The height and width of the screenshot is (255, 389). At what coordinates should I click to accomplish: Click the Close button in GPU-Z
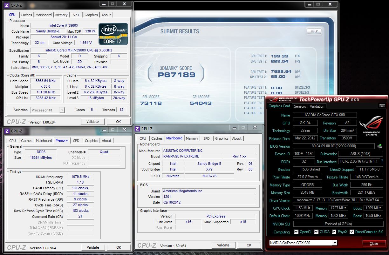[374, 244]
